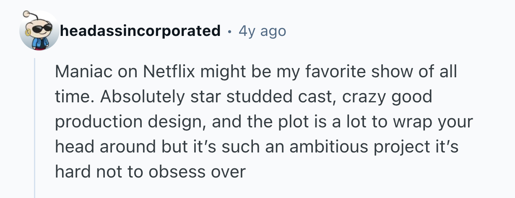Open the headassincorporated user profile link
Viewport: 515px width, 198px height.
coord(140,31)
